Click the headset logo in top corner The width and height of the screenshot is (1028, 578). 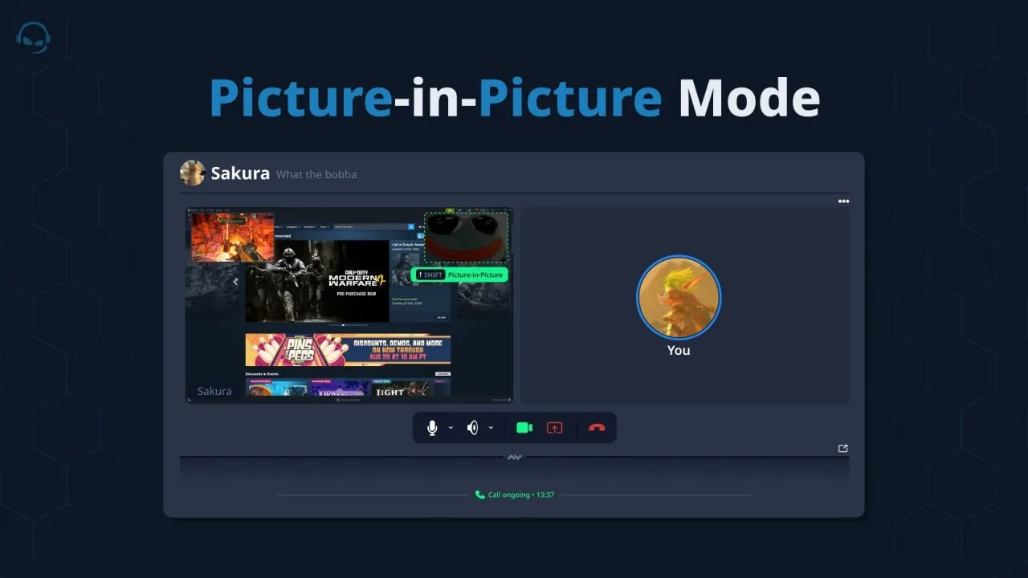[x=34, y=38]
